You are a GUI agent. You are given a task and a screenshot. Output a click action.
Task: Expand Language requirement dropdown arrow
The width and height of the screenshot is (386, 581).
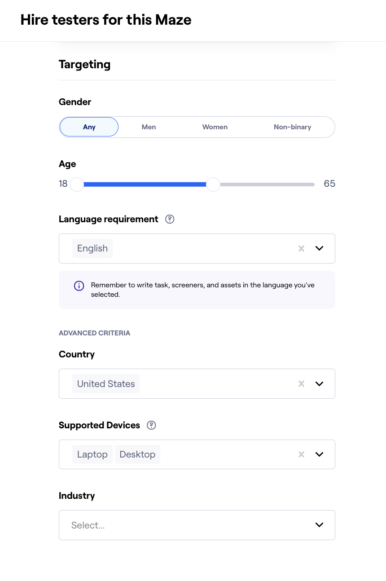[x=319, y=248]
